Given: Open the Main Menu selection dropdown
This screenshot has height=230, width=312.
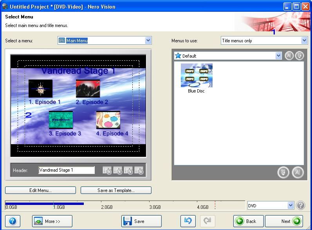Looking at the screenshot, I should tap(148, 40).
